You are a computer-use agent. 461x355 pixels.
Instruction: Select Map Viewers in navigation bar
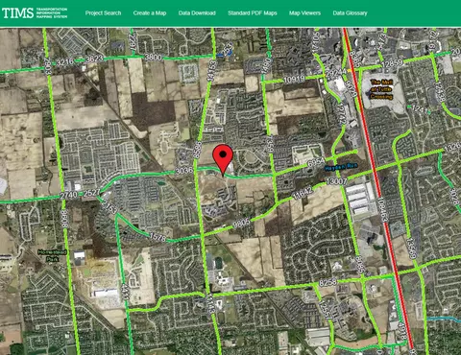click(304, 13)
